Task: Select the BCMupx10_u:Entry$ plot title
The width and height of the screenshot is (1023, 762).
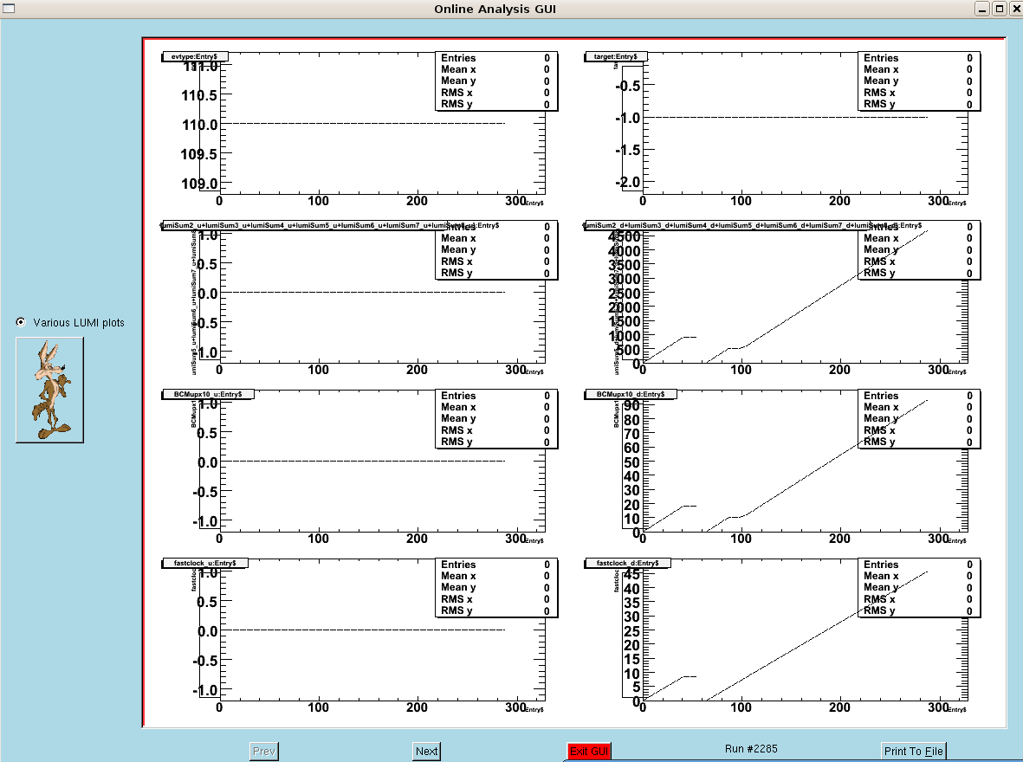Action: tap(208, 394)
